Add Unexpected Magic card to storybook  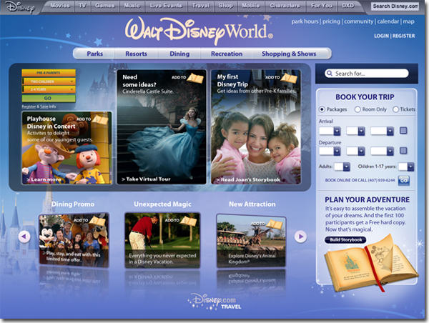pyautogui.click(x=181, y=221)
